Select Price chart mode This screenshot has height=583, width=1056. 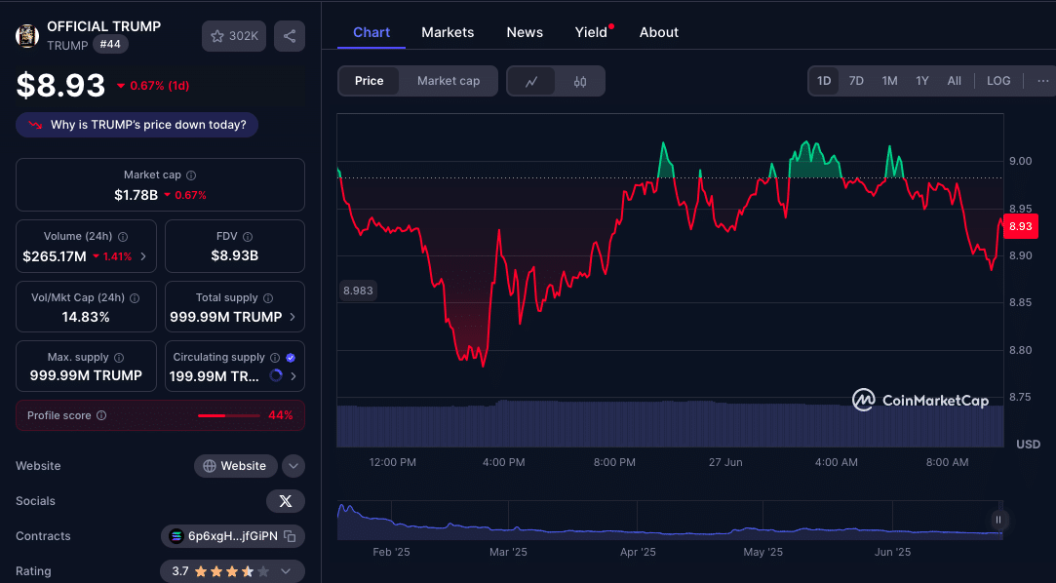pos(369,81)
